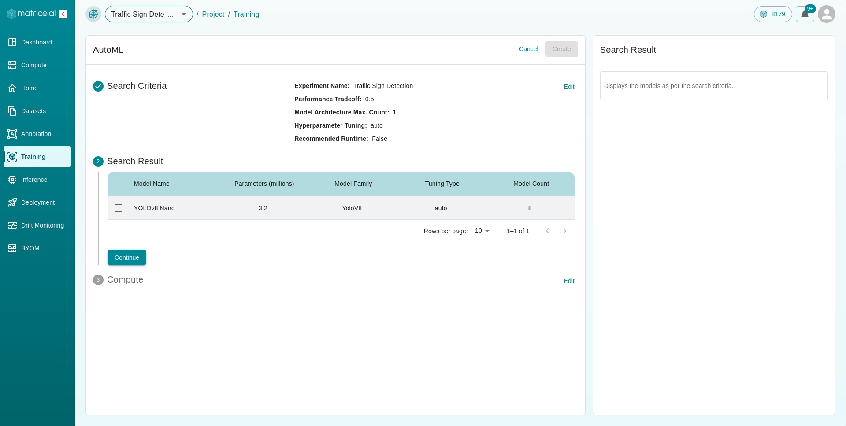Edit the Compute step
This screenshot has height=426, width=846.
point(569,281)
